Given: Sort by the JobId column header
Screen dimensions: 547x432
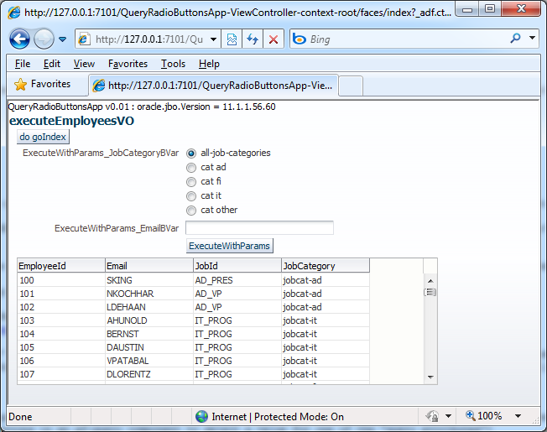Looking at the screenshot, I should [x=237, y=266].
